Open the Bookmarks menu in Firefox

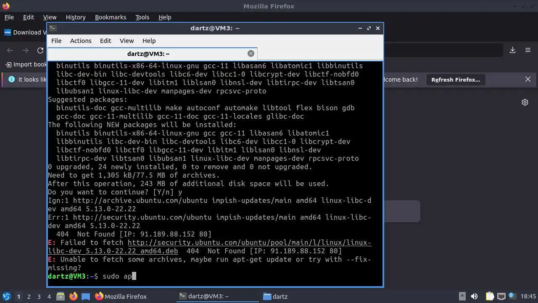(111, 17)
